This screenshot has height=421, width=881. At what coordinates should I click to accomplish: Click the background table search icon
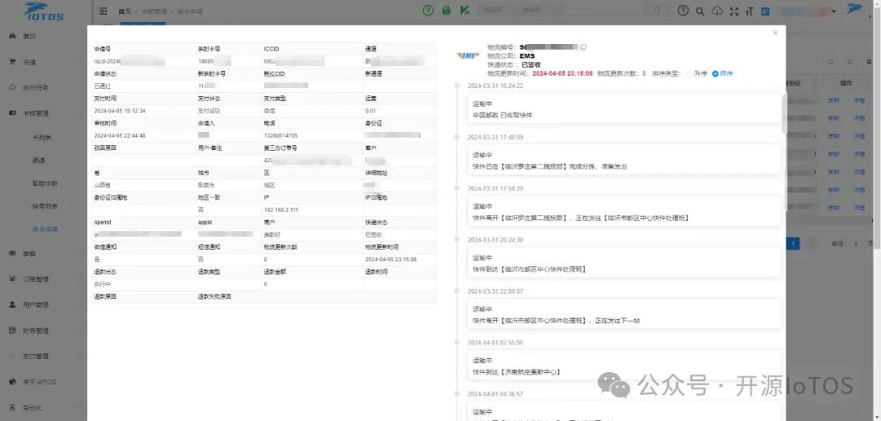click(x=831, y=61)
